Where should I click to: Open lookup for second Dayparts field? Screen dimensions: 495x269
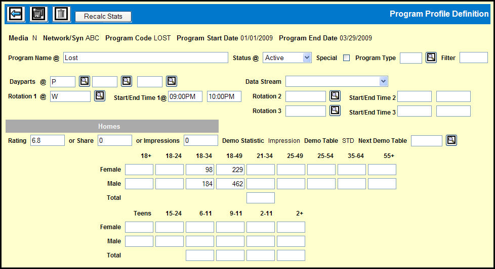click(127, 81)
